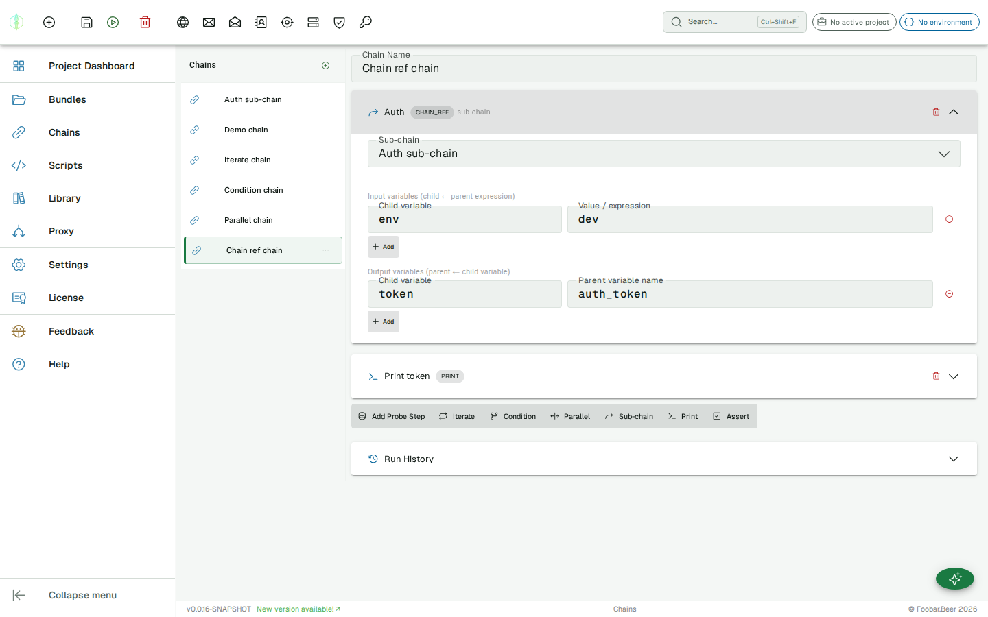This screenshot has height=617, width=988.
Task: Click the server stack icon in the top toolbar
Action: click(x=313, y=22)
